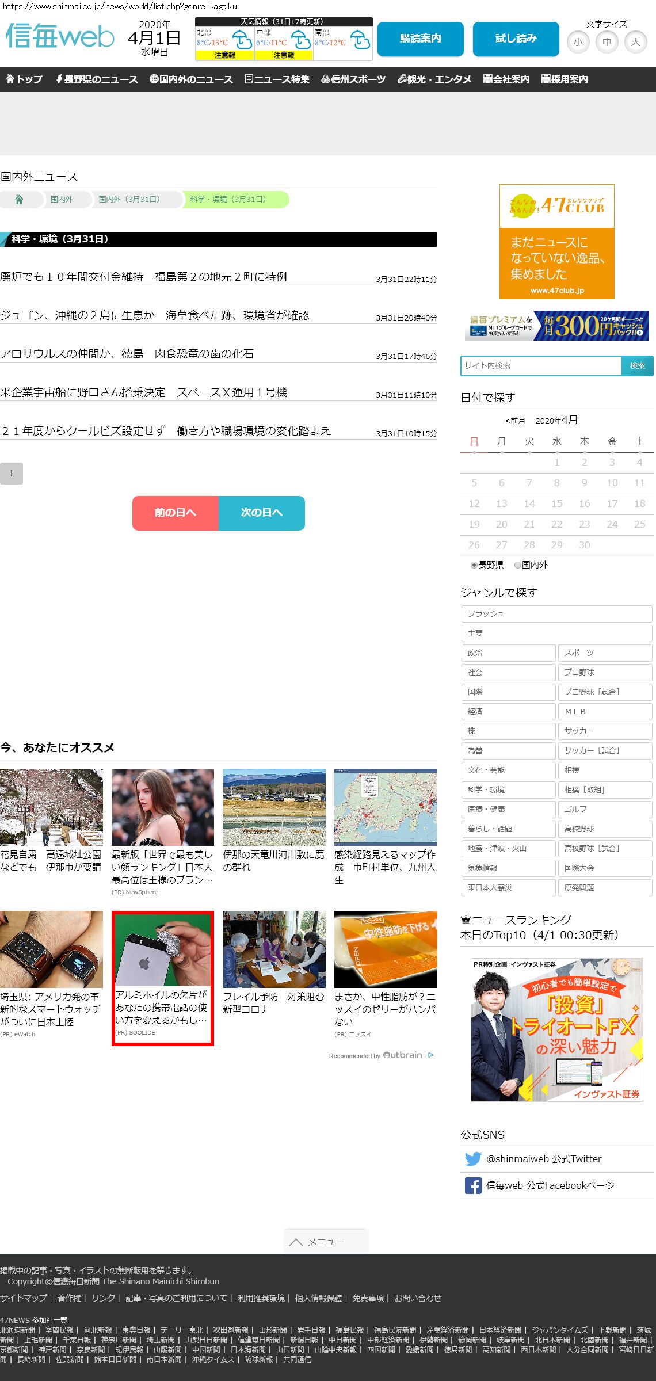Click the サイト内検索 search input field
Image resolution: width=656 pixels, height=1381 pixels.
pyautogui.click(x=541, y=366)
